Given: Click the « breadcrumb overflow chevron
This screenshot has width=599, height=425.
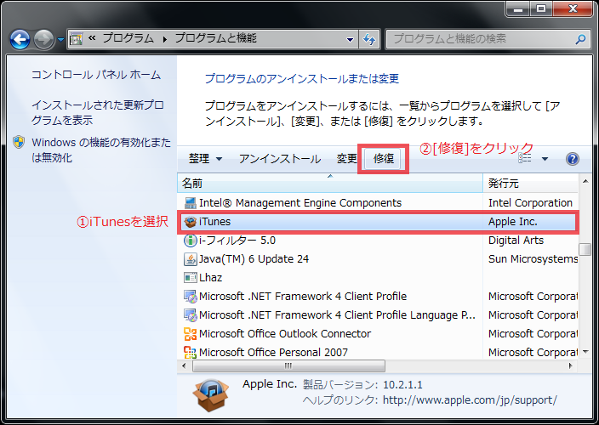Looking at the screenshot, I should pos(92,38).
